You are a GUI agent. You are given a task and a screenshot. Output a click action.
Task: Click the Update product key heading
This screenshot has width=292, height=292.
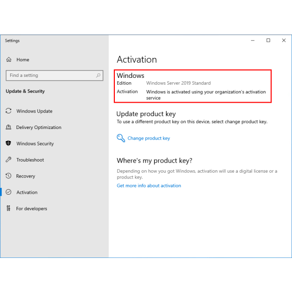[146, 114]
